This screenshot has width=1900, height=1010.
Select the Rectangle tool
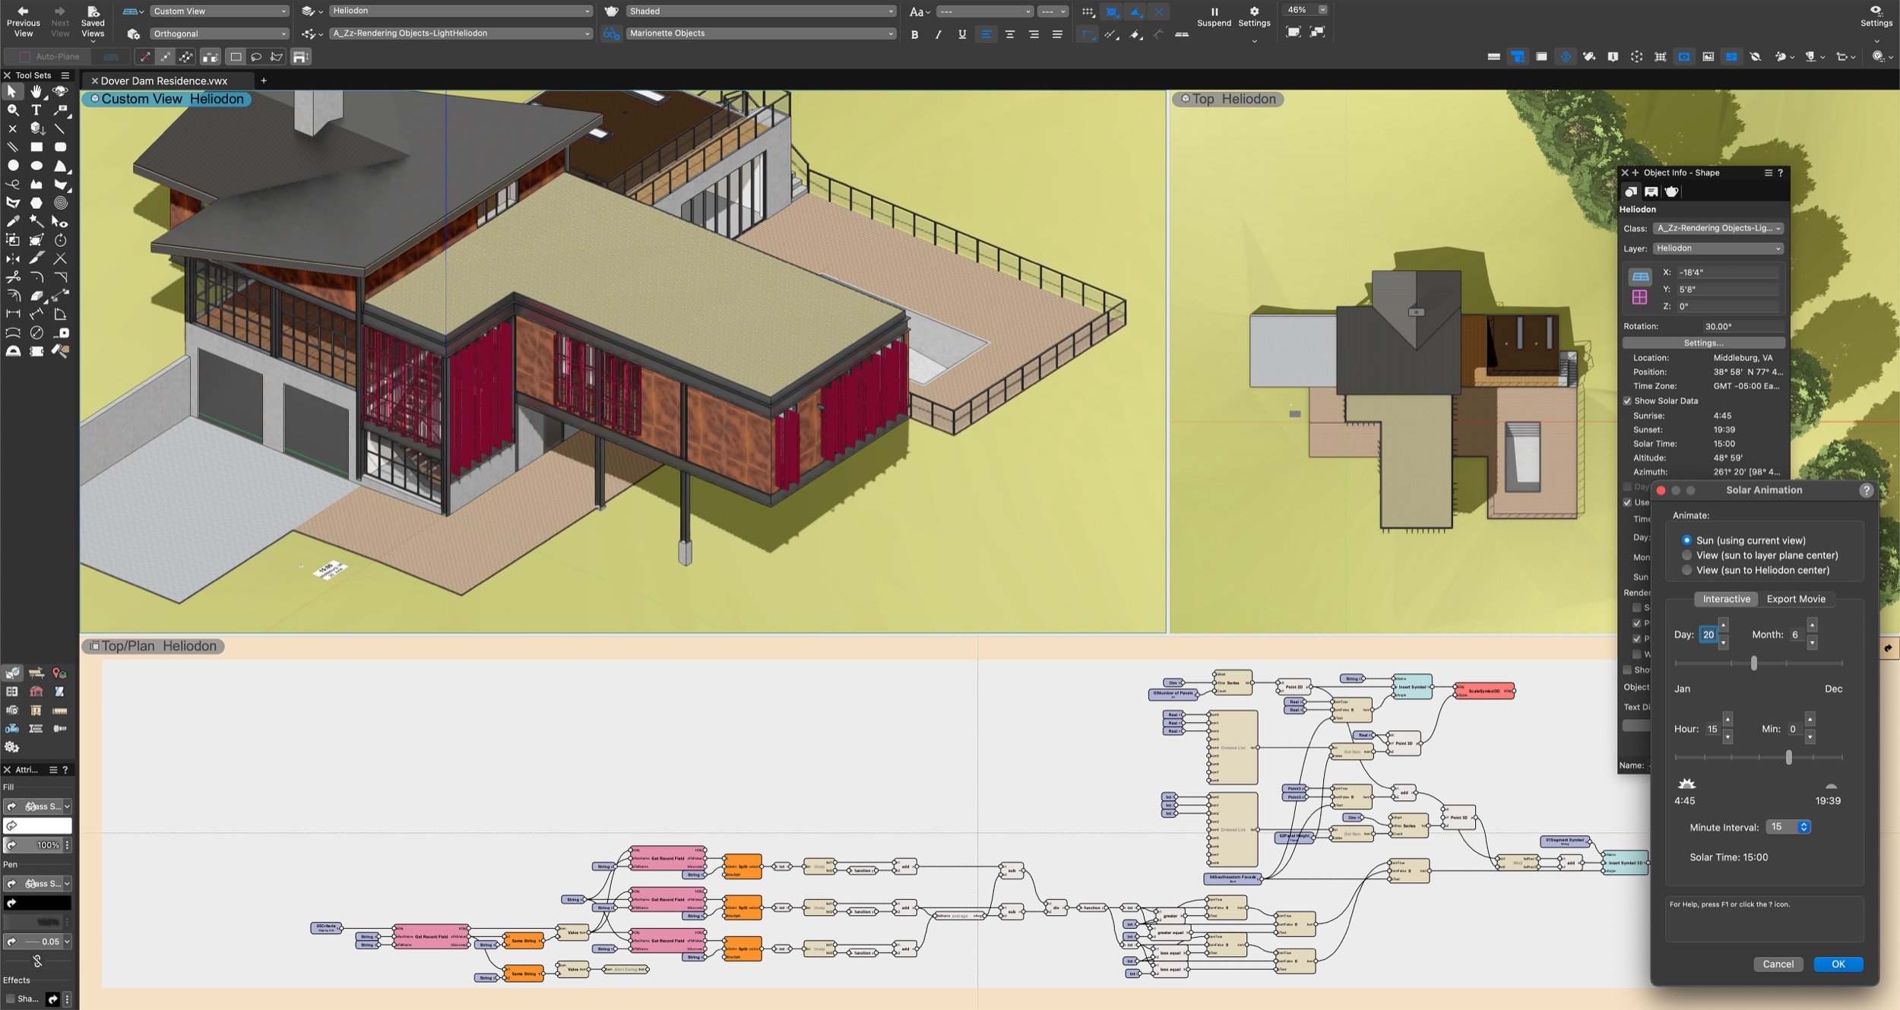(36, 147)
